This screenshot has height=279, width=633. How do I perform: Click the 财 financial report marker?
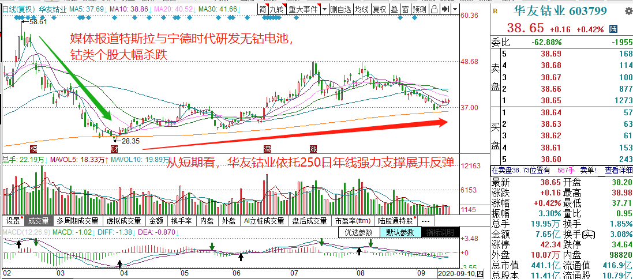click(x=114, y=149)
